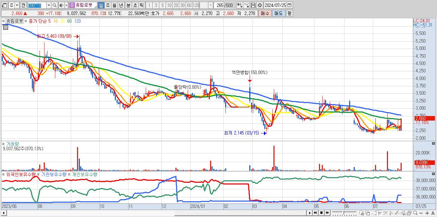Stop chart replay
Image resolution: width=437 pixels, height=217 pixels.
click(321, 213)
